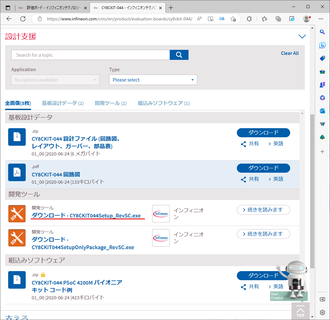Open sidebar settings gear icon
The width and height of the screenshot is (330, 320).
point(322,313)
